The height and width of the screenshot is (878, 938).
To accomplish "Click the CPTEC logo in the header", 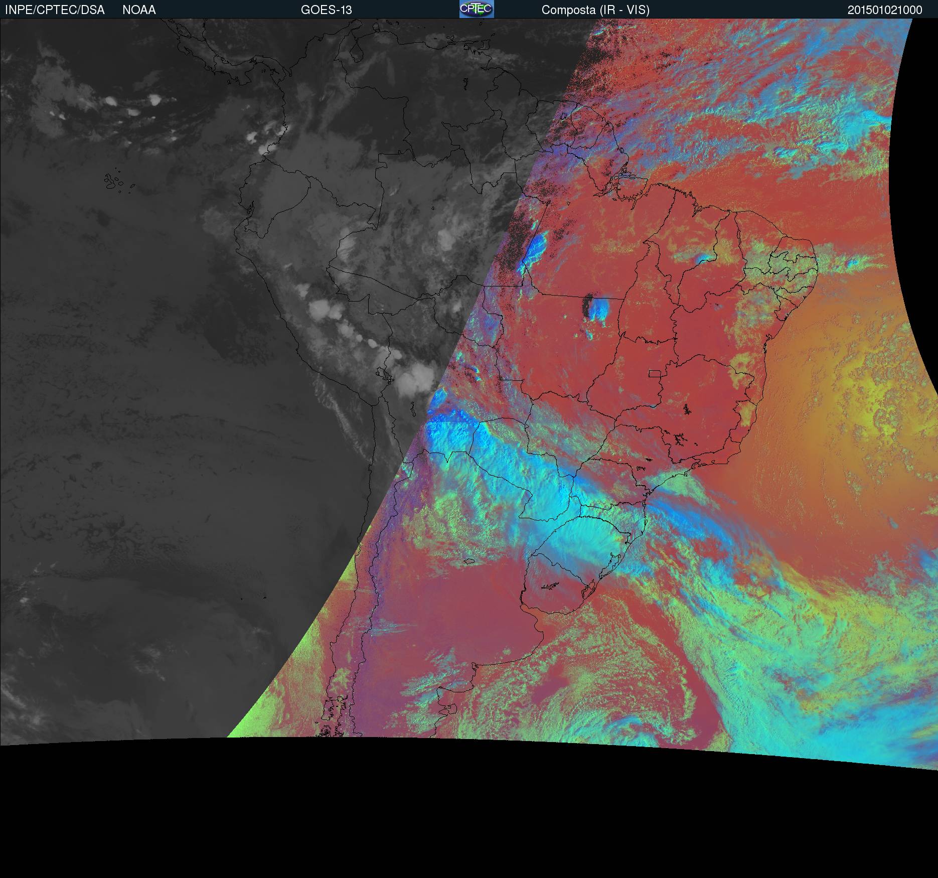I will [x=477, y=9].
